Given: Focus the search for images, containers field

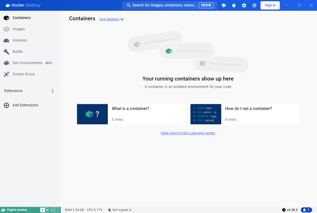Looking at the screenshot, I should coord(170,5).
